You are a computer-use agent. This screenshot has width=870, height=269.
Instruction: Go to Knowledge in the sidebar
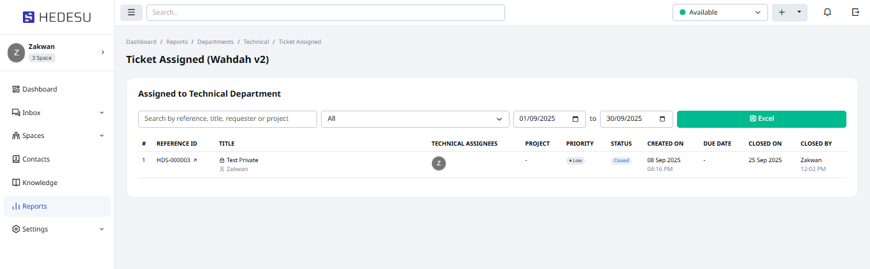39,183
